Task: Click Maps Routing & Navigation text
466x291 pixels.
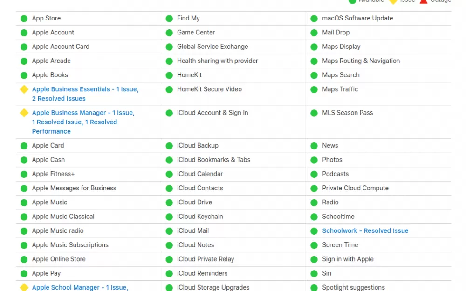Action: tap(361, 61)
